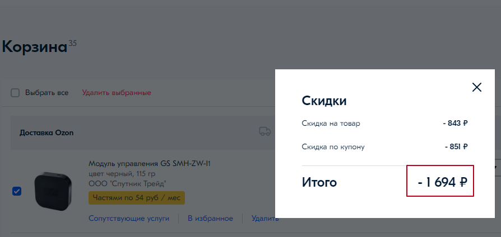Add item via В избранное link
Screen dimensions: 501x237
[210, 219]
